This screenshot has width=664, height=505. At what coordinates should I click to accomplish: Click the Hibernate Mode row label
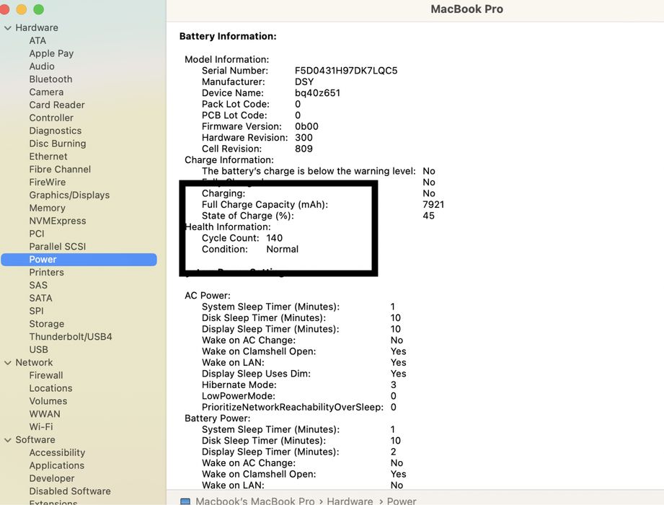click(x=239, y=385)
